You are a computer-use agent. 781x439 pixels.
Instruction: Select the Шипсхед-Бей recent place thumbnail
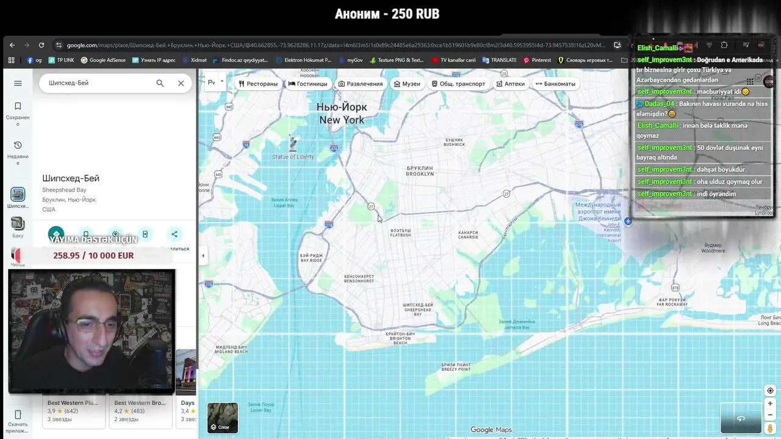pos(18,195)
